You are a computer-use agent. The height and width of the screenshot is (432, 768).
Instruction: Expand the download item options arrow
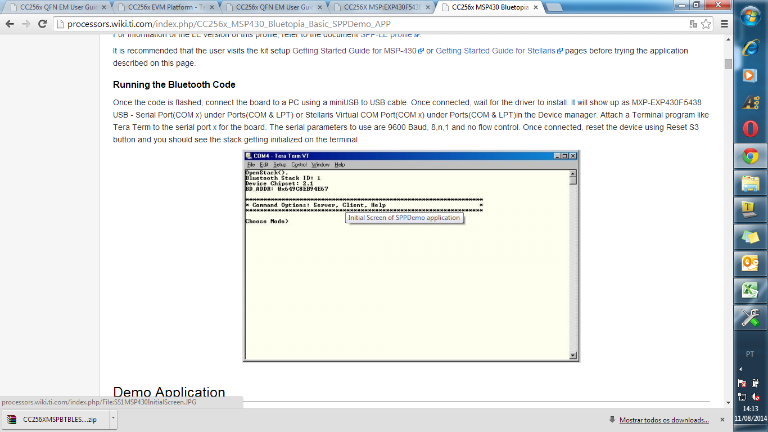(113, 420)
